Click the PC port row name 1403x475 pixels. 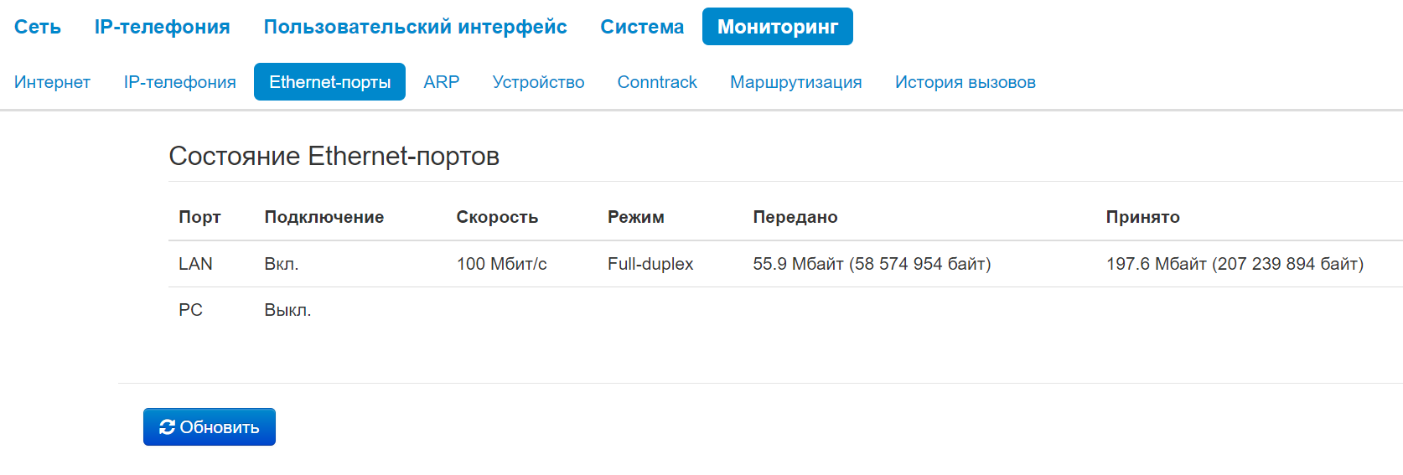pos(190,310)
